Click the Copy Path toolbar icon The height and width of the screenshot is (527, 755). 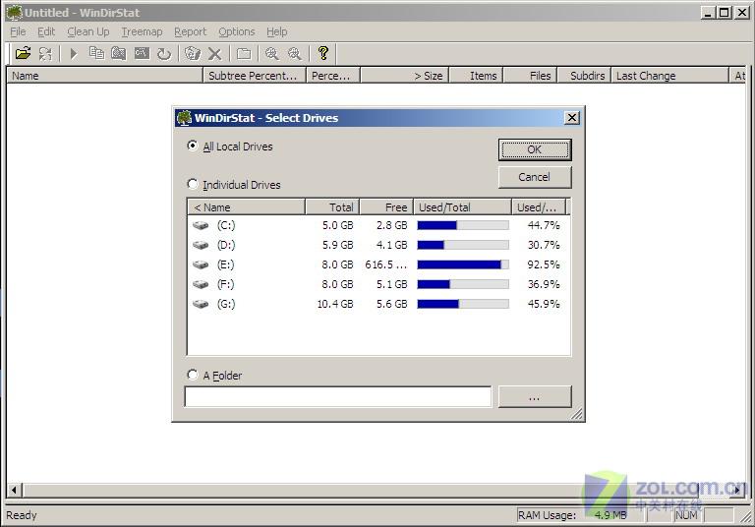click(x=96, y=53)
